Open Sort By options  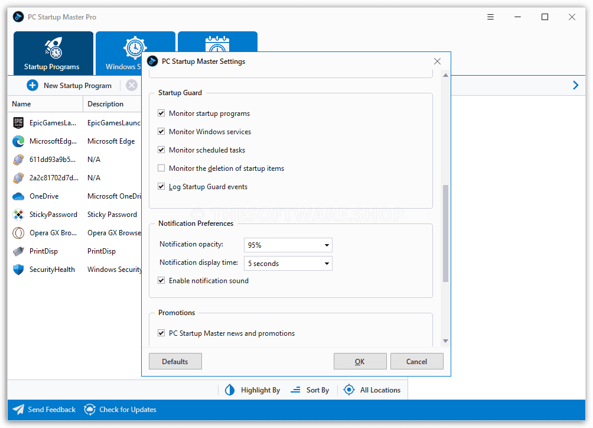click(x=309, y=390)
